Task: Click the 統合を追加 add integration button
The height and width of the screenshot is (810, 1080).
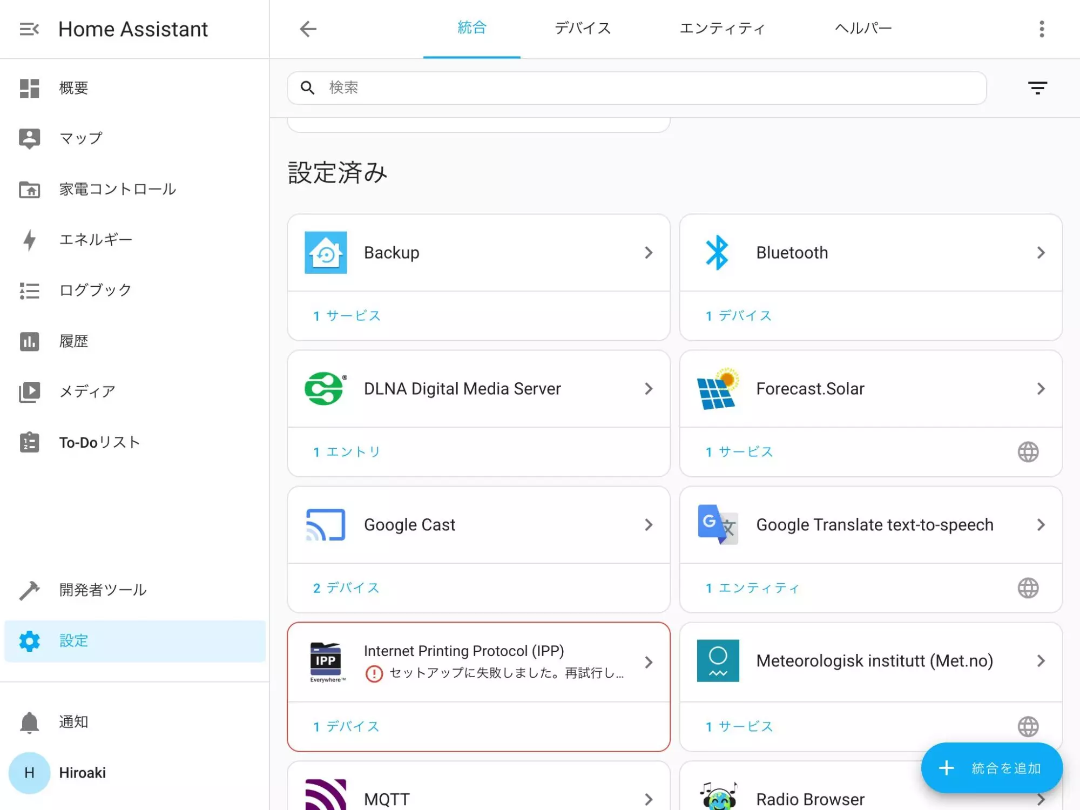Action: click(992, 768)
